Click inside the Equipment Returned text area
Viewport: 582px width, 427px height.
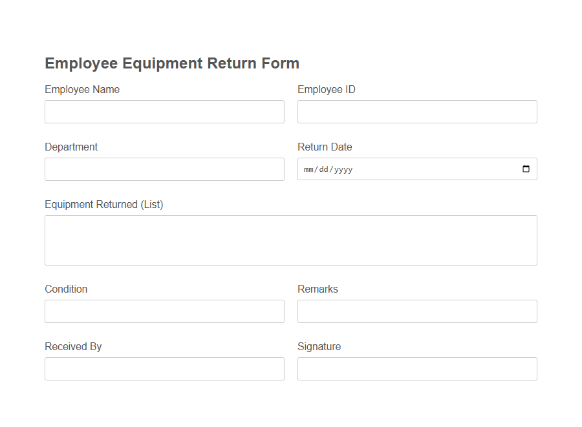pos(290,240)
